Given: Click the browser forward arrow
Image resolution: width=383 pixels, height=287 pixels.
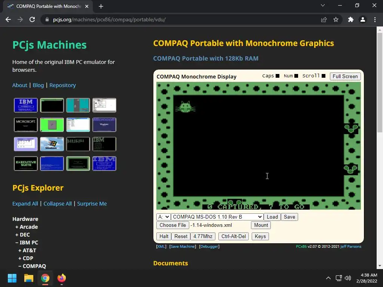Looking at the screenshot, I should click(20, 19).
